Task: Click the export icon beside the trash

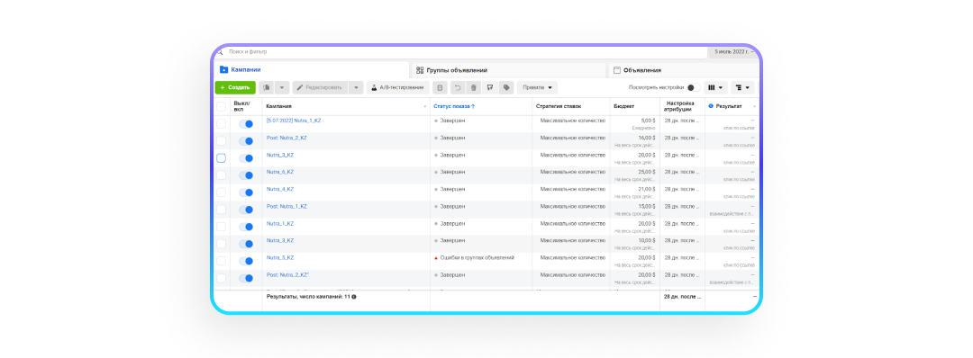Action: point(490,88)
